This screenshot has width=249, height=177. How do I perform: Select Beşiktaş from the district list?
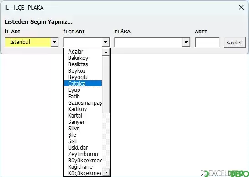coord(83,64)
